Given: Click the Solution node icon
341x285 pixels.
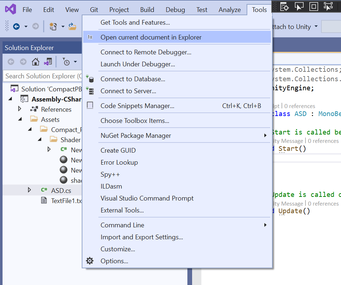Looking at the screenshot, I should pyautogui.click(x=15, y=88).
